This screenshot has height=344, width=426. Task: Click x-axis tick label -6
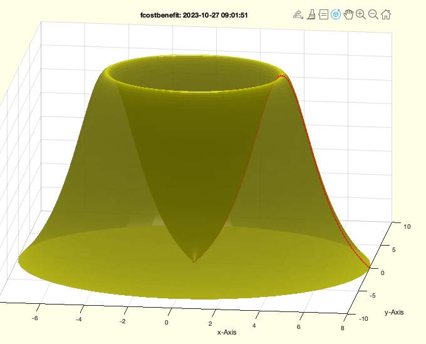[34, 317]
